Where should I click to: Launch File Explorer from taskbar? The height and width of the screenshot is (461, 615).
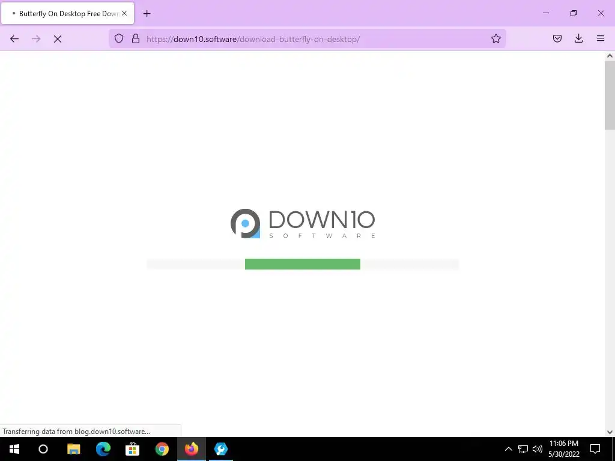click(74, 449)
